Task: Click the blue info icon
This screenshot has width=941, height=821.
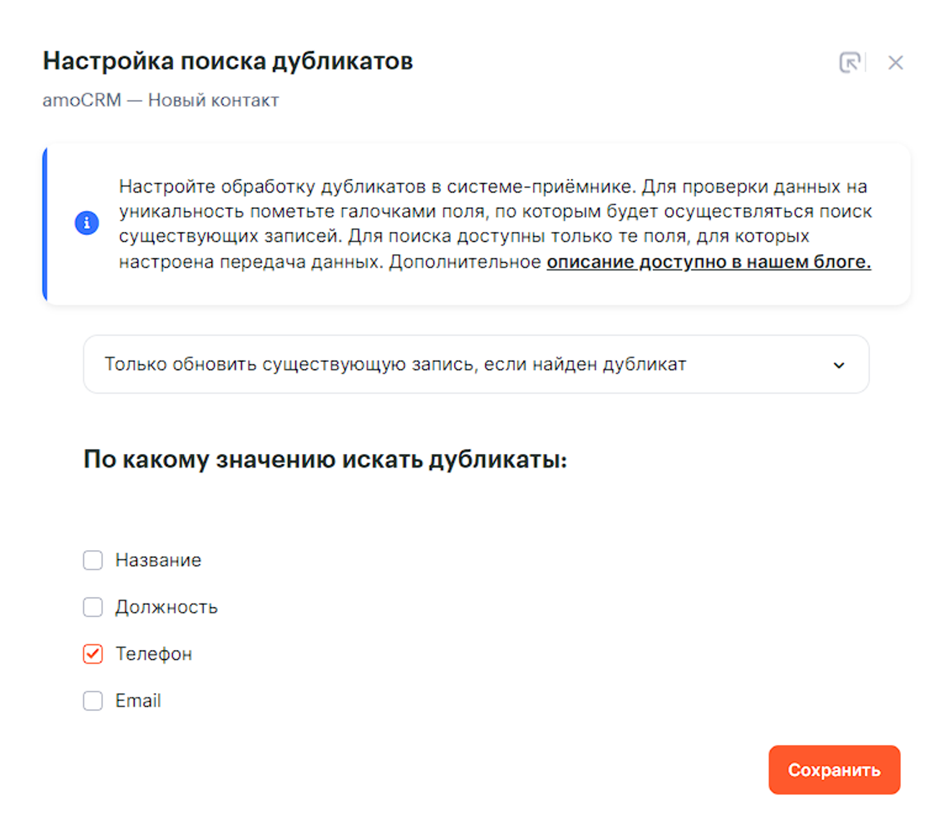Action: coord(87,223)
